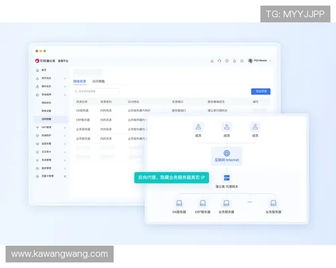
Task: Click the 系统管理 sidebar icon
Action: (38, 160)
